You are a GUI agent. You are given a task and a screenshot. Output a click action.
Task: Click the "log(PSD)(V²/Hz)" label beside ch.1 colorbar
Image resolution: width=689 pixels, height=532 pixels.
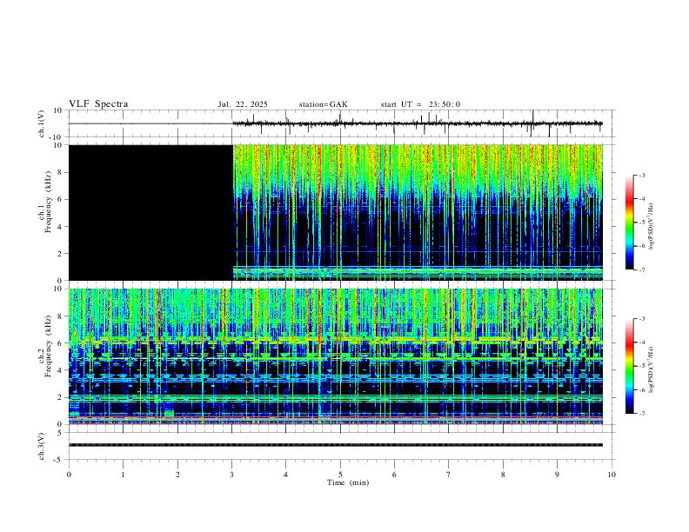coord(651,226)
